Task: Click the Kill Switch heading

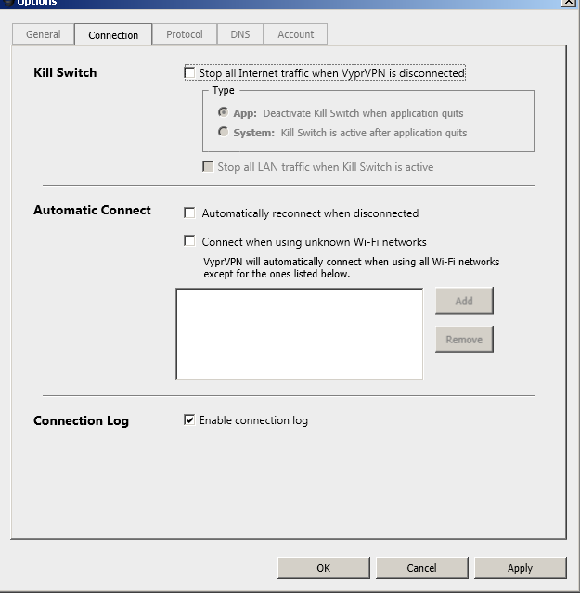Action: point(65,72)
